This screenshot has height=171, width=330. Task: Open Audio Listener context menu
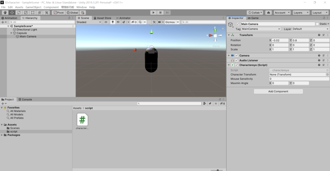tap(328, 61)
